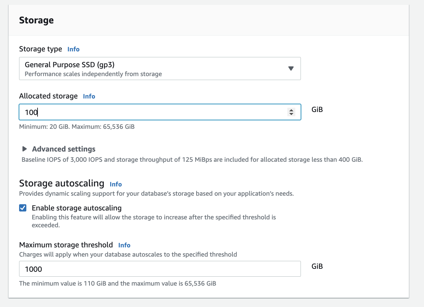Click the Storage section heading

(x=36, y=20)
